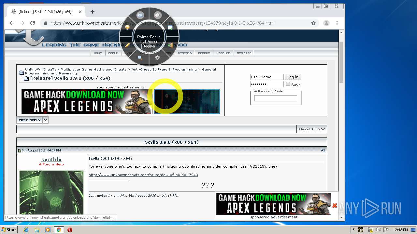Image resolution: width=417 pixels, height=234 pixels.
Task: Close the Scylla 0.9.8 tab
Action: [80, 12]
